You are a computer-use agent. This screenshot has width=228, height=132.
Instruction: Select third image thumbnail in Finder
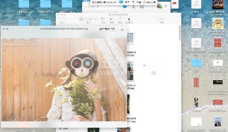129,104
